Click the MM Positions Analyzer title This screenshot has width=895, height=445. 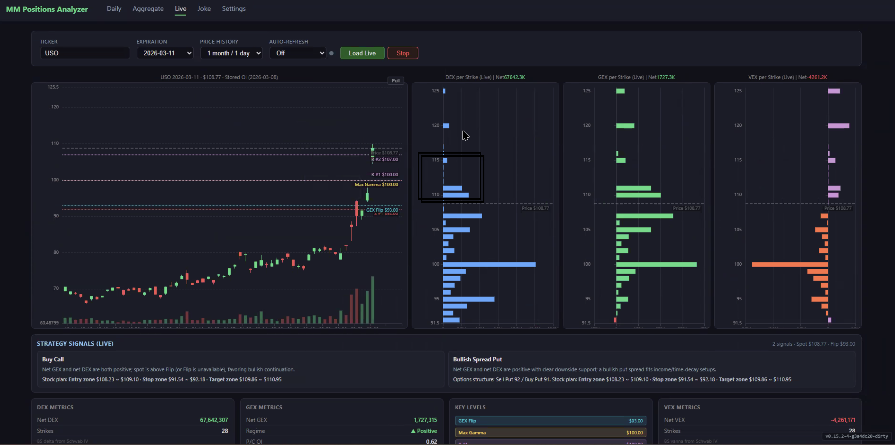pyautogui.click(x=47, y=9)
